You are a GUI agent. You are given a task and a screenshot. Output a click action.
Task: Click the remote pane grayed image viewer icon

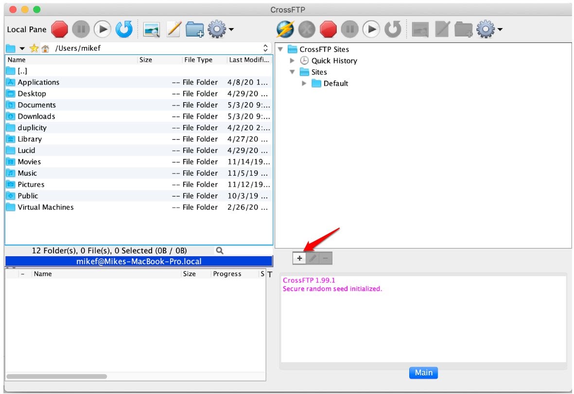pos(420,30)
